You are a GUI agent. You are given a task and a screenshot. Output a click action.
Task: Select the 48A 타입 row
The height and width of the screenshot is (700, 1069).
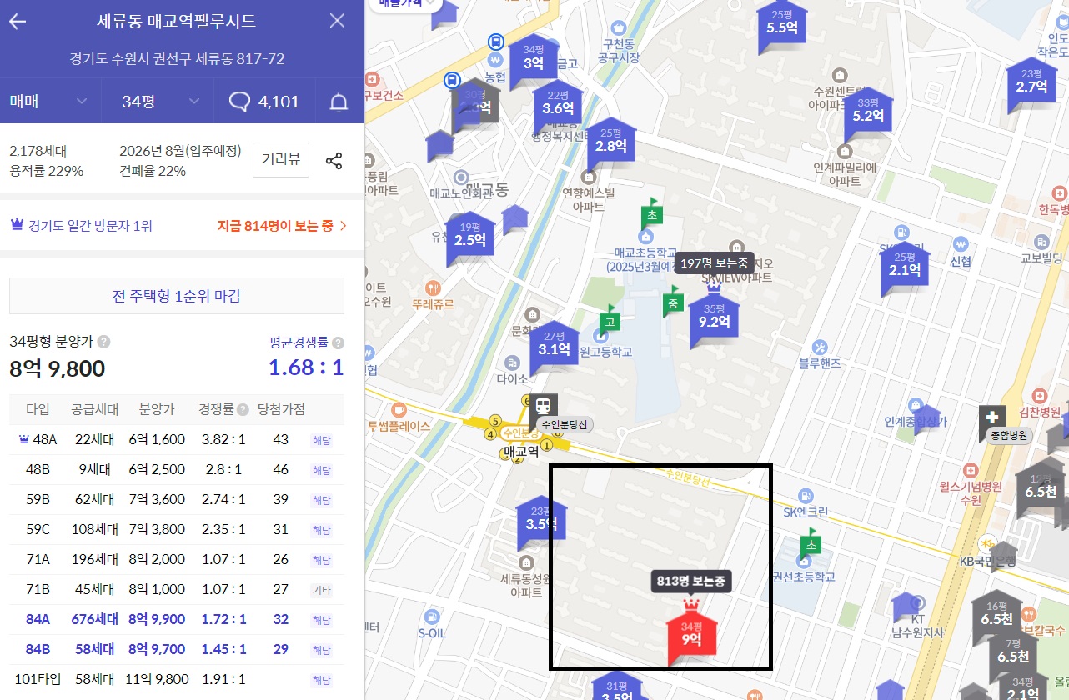[177, 439]
